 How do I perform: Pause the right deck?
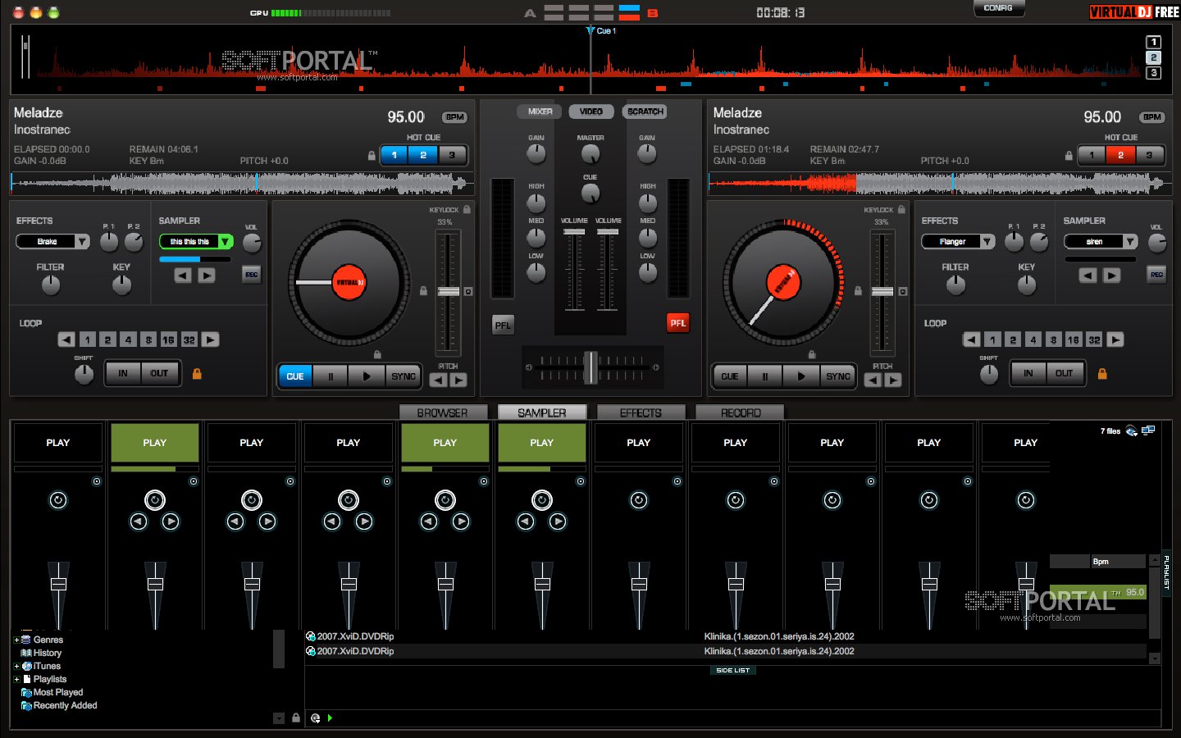765,376
